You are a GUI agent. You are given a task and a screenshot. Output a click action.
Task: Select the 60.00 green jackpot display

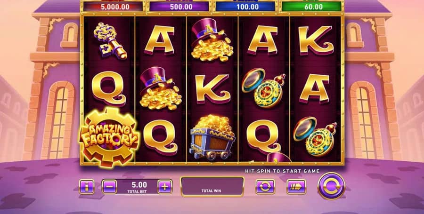[311, 7]
